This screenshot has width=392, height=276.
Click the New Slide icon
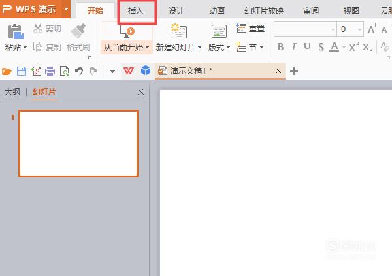point(178,31)
